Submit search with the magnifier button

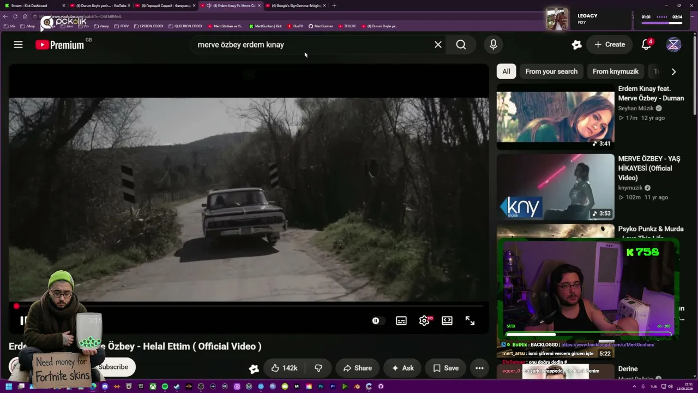tap(461, 45)
